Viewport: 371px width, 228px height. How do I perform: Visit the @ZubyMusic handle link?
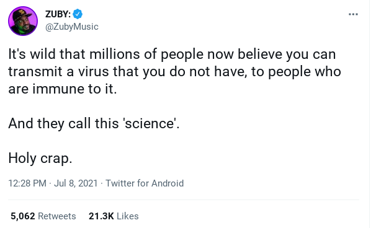point(72,27)
